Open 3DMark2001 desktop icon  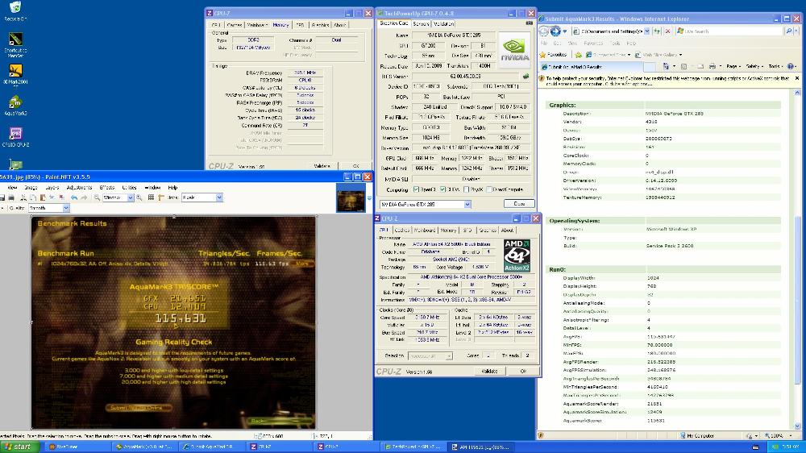(x=15, y=73)
